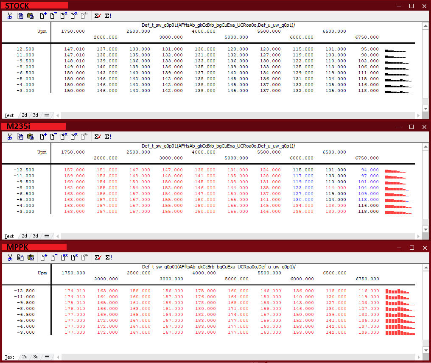This screenshot has height=363, width=431.
Task: Click the sigma exclamation icon in STOCK toolbar
Action: 108,16
